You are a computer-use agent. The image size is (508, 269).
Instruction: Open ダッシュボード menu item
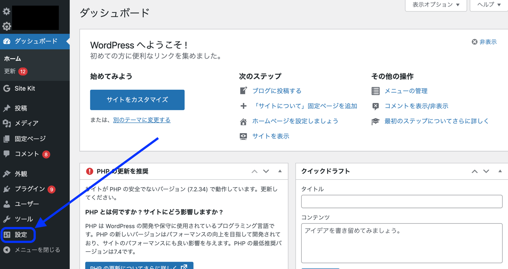click(x=35, y=41)
